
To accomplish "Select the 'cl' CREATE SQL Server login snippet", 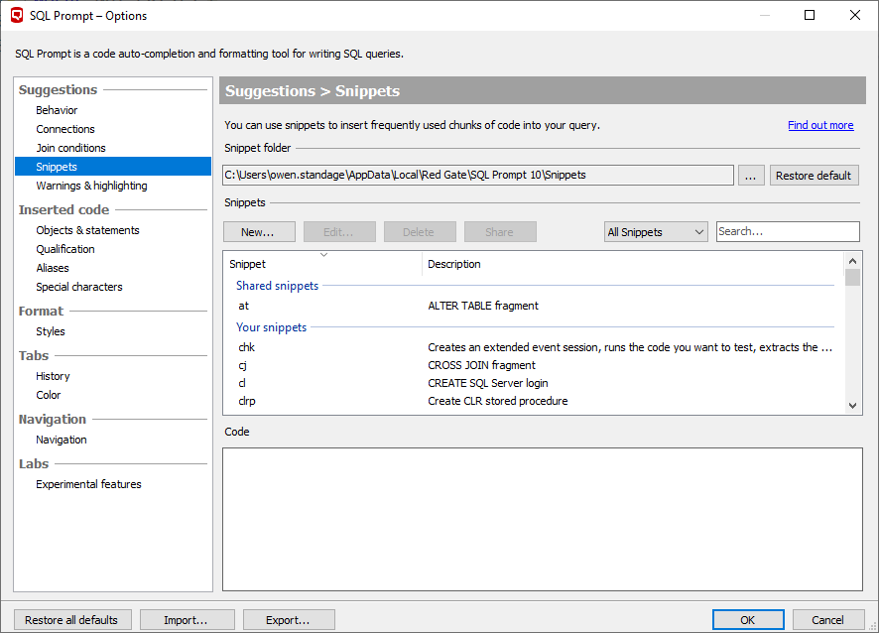I will pos(534,383).
